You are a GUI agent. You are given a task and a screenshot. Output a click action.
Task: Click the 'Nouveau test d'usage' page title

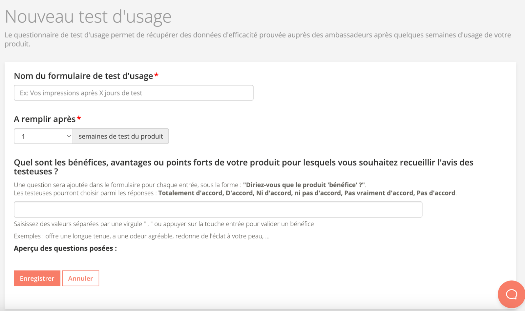[x=88, y=17]
